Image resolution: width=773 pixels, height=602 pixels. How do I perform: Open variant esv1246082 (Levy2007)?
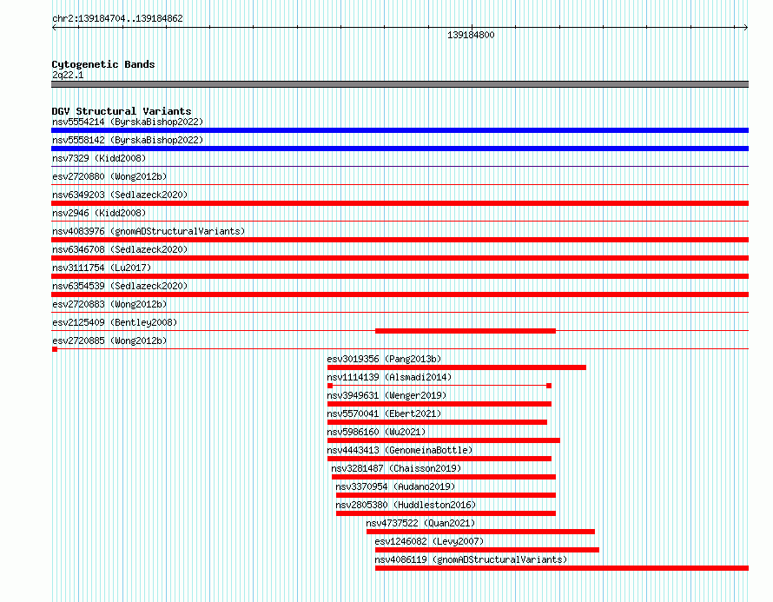(429, 541)
